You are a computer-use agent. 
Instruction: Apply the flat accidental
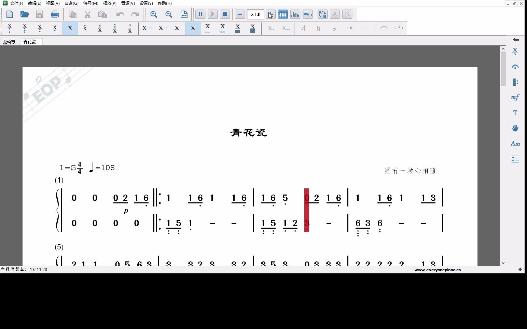pyautogui.click(x=334, y=28)
